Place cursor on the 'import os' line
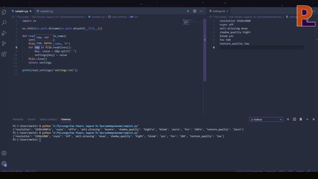Viewport: 318px width, 179px height. click(x=29, y=21)
